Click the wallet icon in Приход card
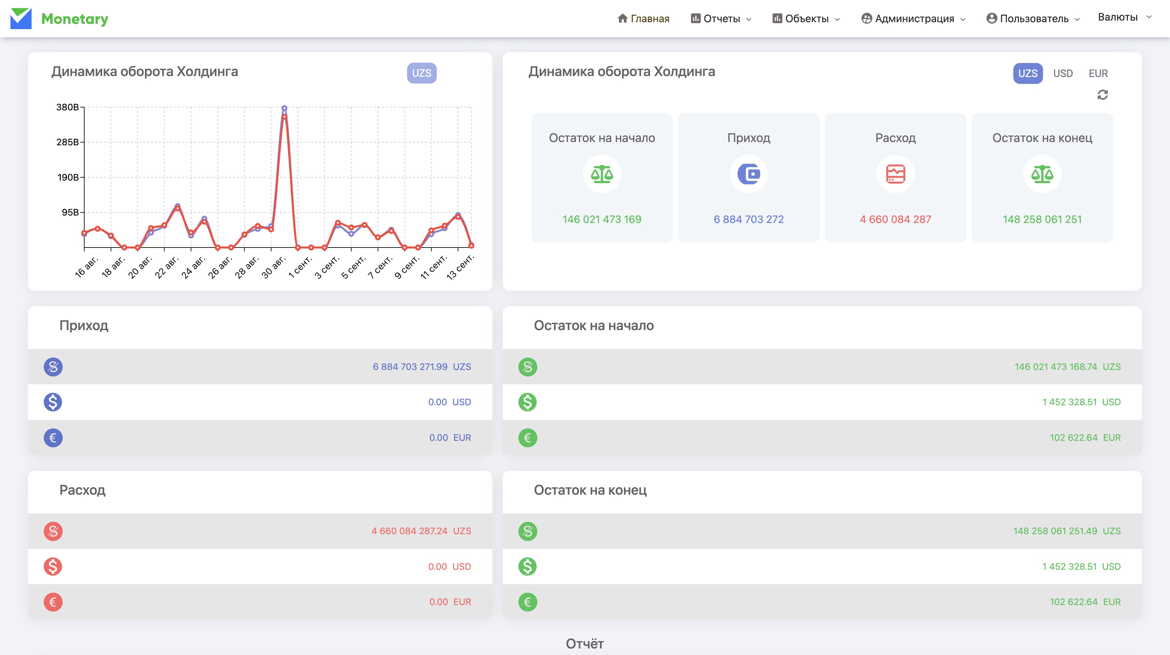 (x=749, y=174)
